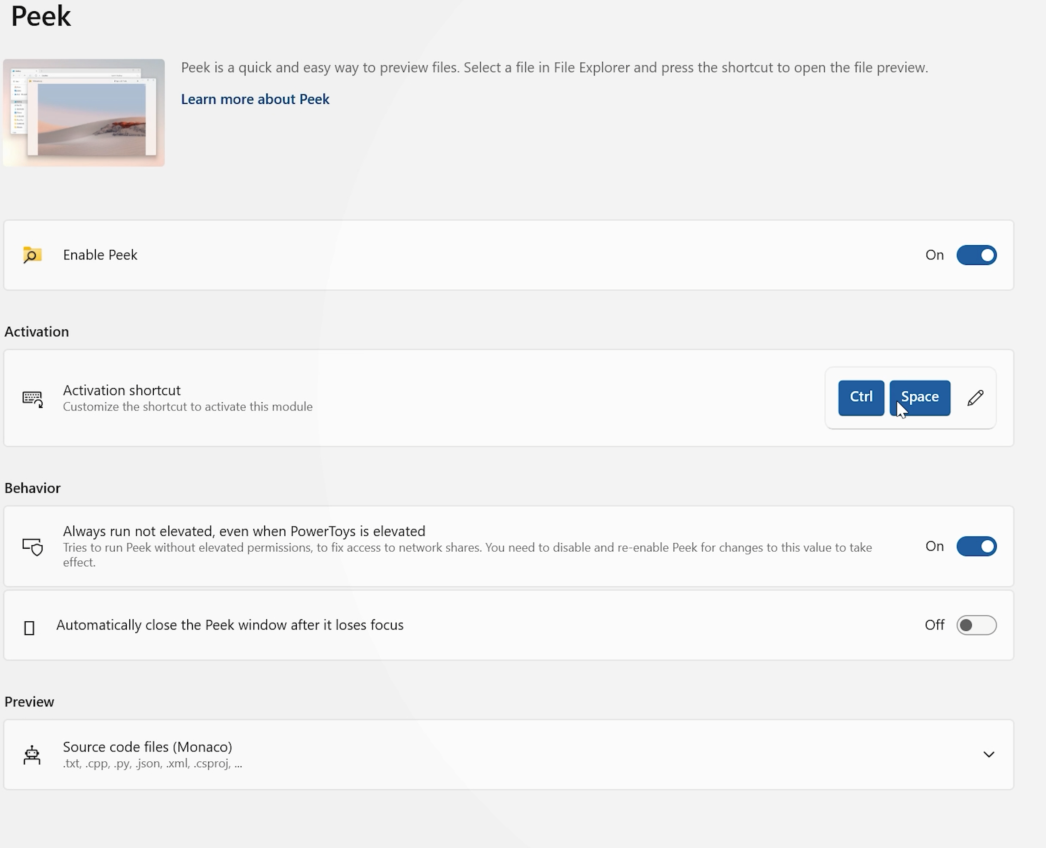Click 'Customize the shortcut to activate this module' text

click(188, 407)
